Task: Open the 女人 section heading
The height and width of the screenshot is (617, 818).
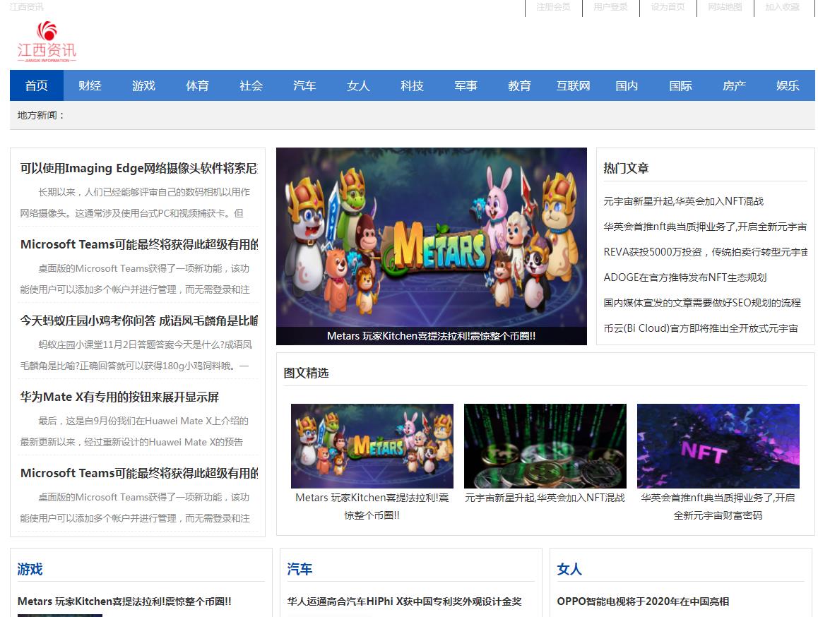Action: [569, 569]
